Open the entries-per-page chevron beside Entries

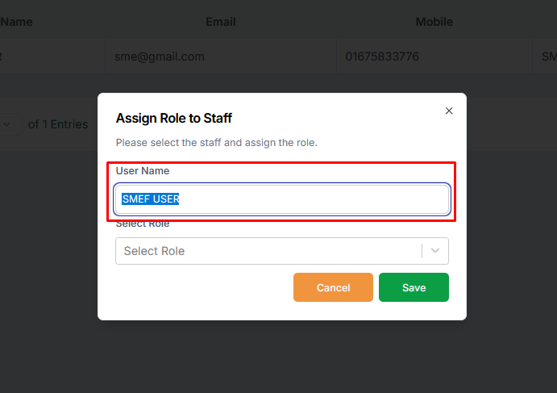coord(6,124)
